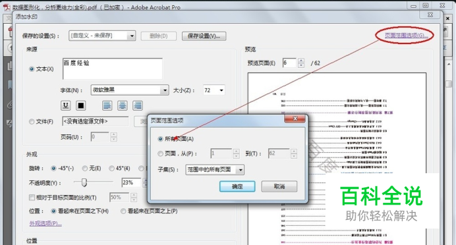Click 确定 in page range dialog
Image resolution: width=456 pixels, height=245 pixels.
click(237, 186)
